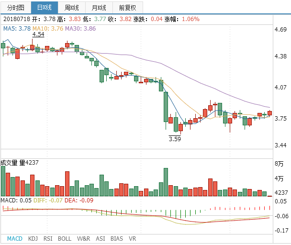Click the 成交量 量4237 label

point(20,163)
